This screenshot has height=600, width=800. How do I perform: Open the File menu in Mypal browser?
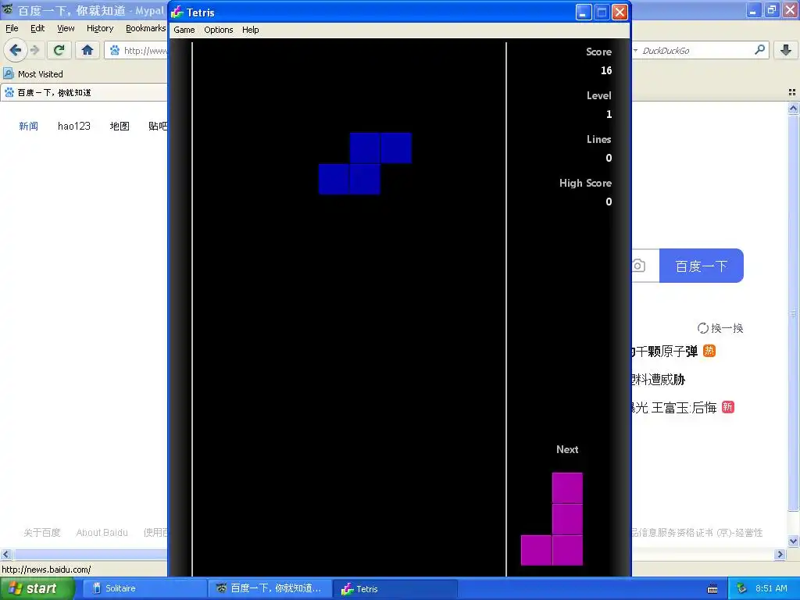pyautogui.click(x=12, y=28)
